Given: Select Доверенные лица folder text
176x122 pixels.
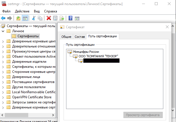Looking at the screenshot, I should (26, 77).
